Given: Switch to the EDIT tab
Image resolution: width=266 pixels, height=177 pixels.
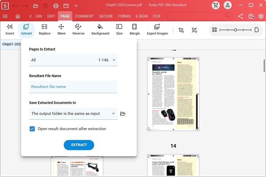Looking at the screenshot, I should pos(51,16).
